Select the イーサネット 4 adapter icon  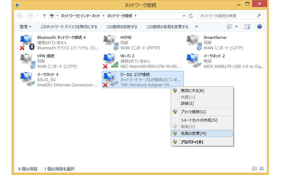pyautogui.click(x=27, y=80)
